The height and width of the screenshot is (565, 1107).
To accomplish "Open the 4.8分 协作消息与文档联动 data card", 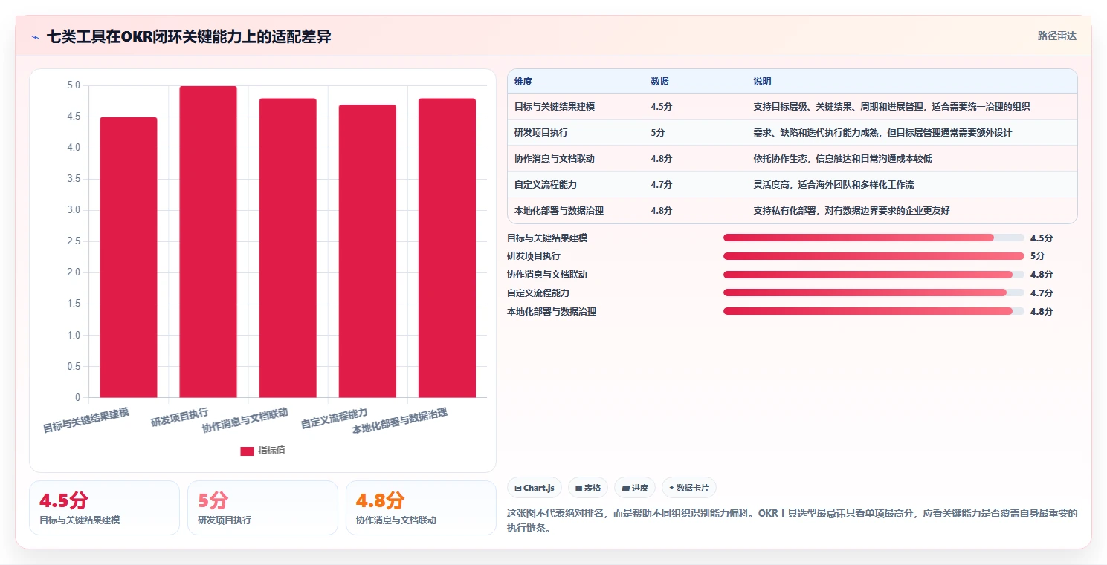I will point(421,508).
